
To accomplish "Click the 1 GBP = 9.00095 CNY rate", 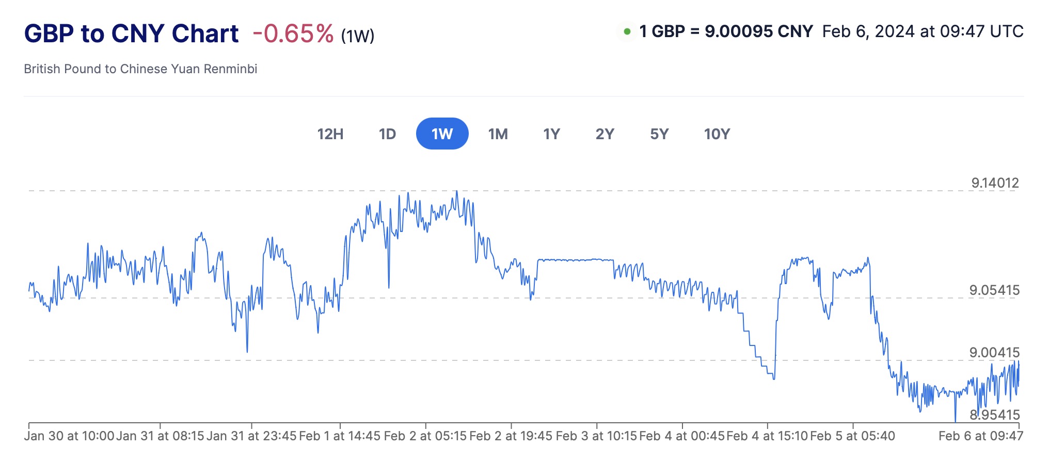I will pyautogui.click(x=726, y=31).
